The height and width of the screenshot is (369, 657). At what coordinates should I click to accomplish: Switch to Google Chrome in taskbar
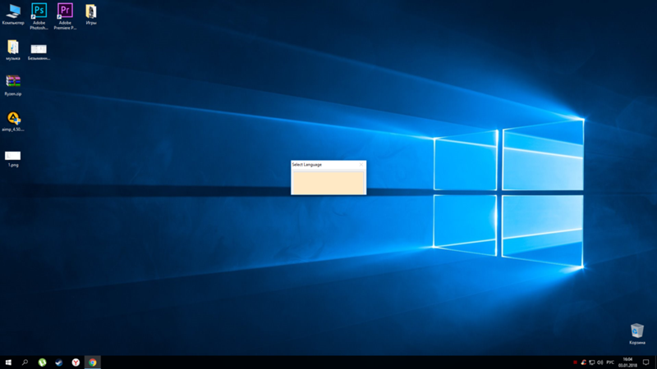point(93,362)
